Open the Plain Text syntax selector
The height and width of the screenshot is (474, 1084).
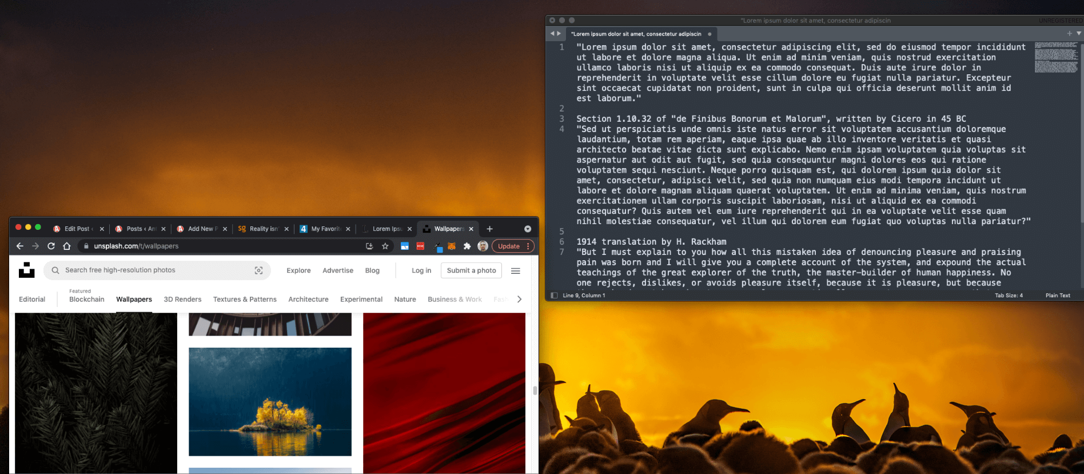1057,295
